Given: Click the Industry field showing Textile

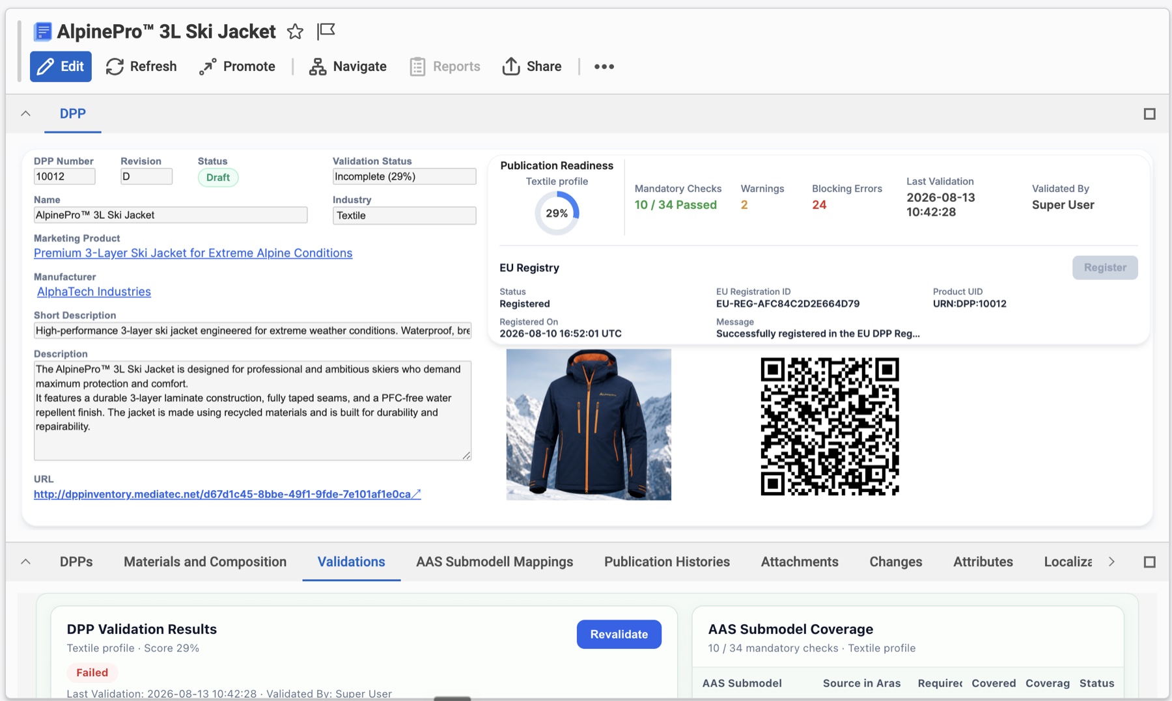Looking at the screenshot, I should (404, 215).
